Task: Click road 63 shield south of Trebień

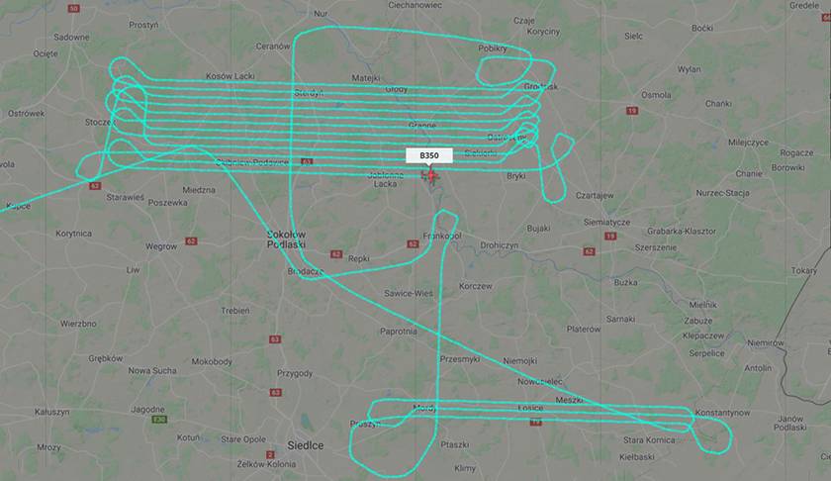Action: click(x=275, y=339)
